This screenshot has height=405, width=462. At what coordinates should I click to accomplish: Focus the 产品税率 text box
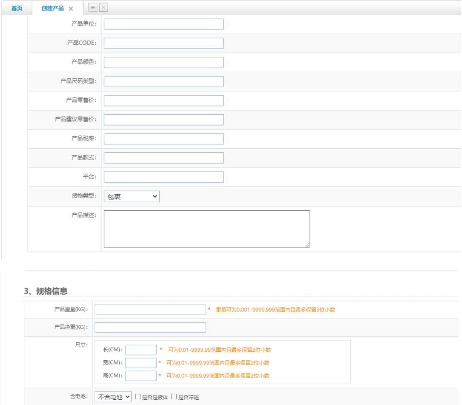pyautogui.click(x=164, y=139)
